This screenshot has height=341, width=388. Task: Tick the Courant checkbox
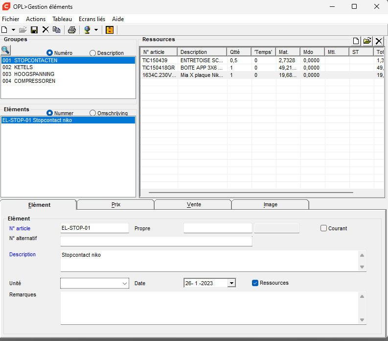point(323,228)
